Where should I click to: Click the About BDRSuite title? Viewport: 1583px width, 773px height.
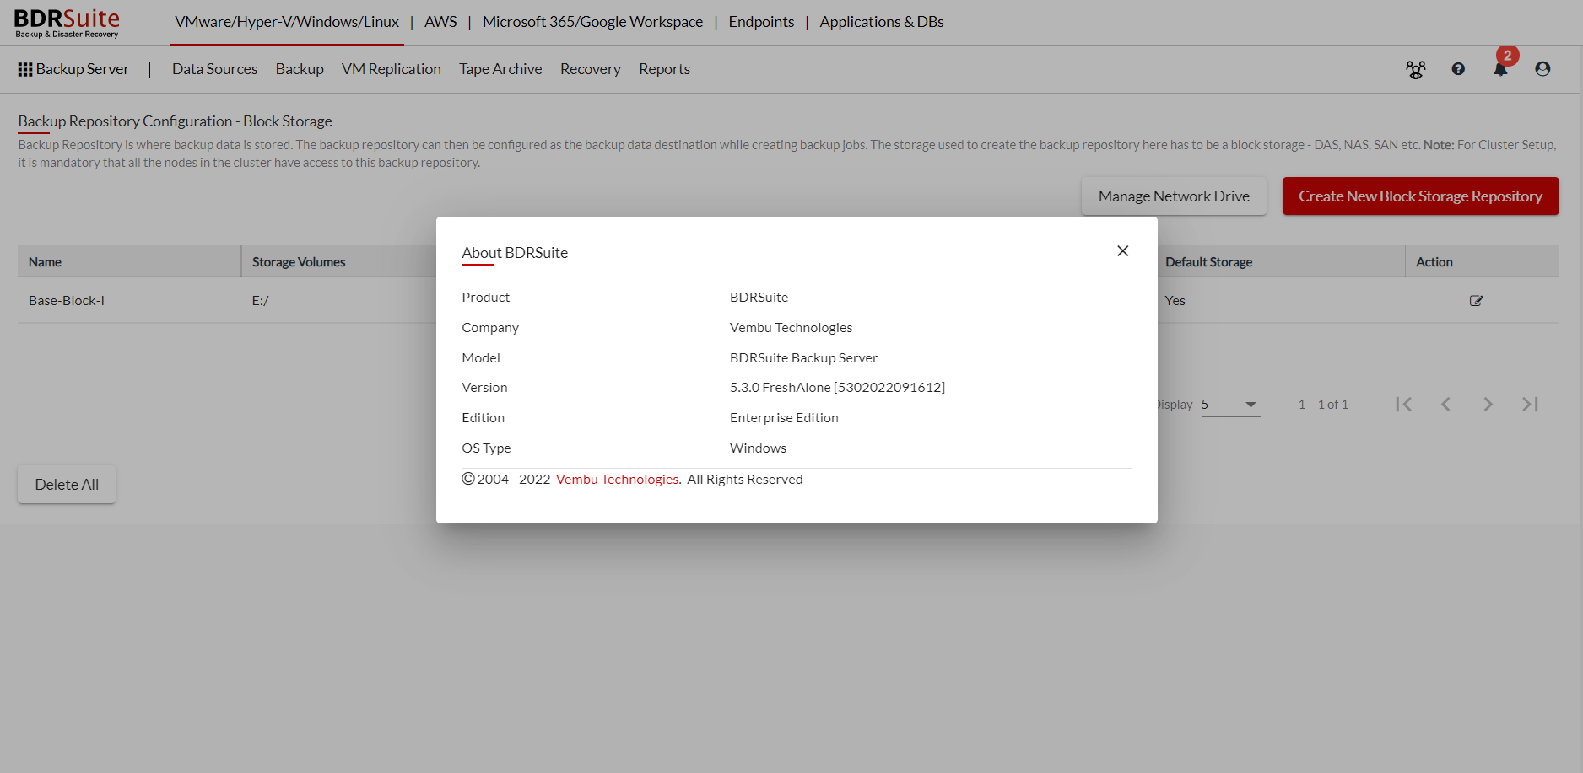pyautogui.click(x=515, y=253)
